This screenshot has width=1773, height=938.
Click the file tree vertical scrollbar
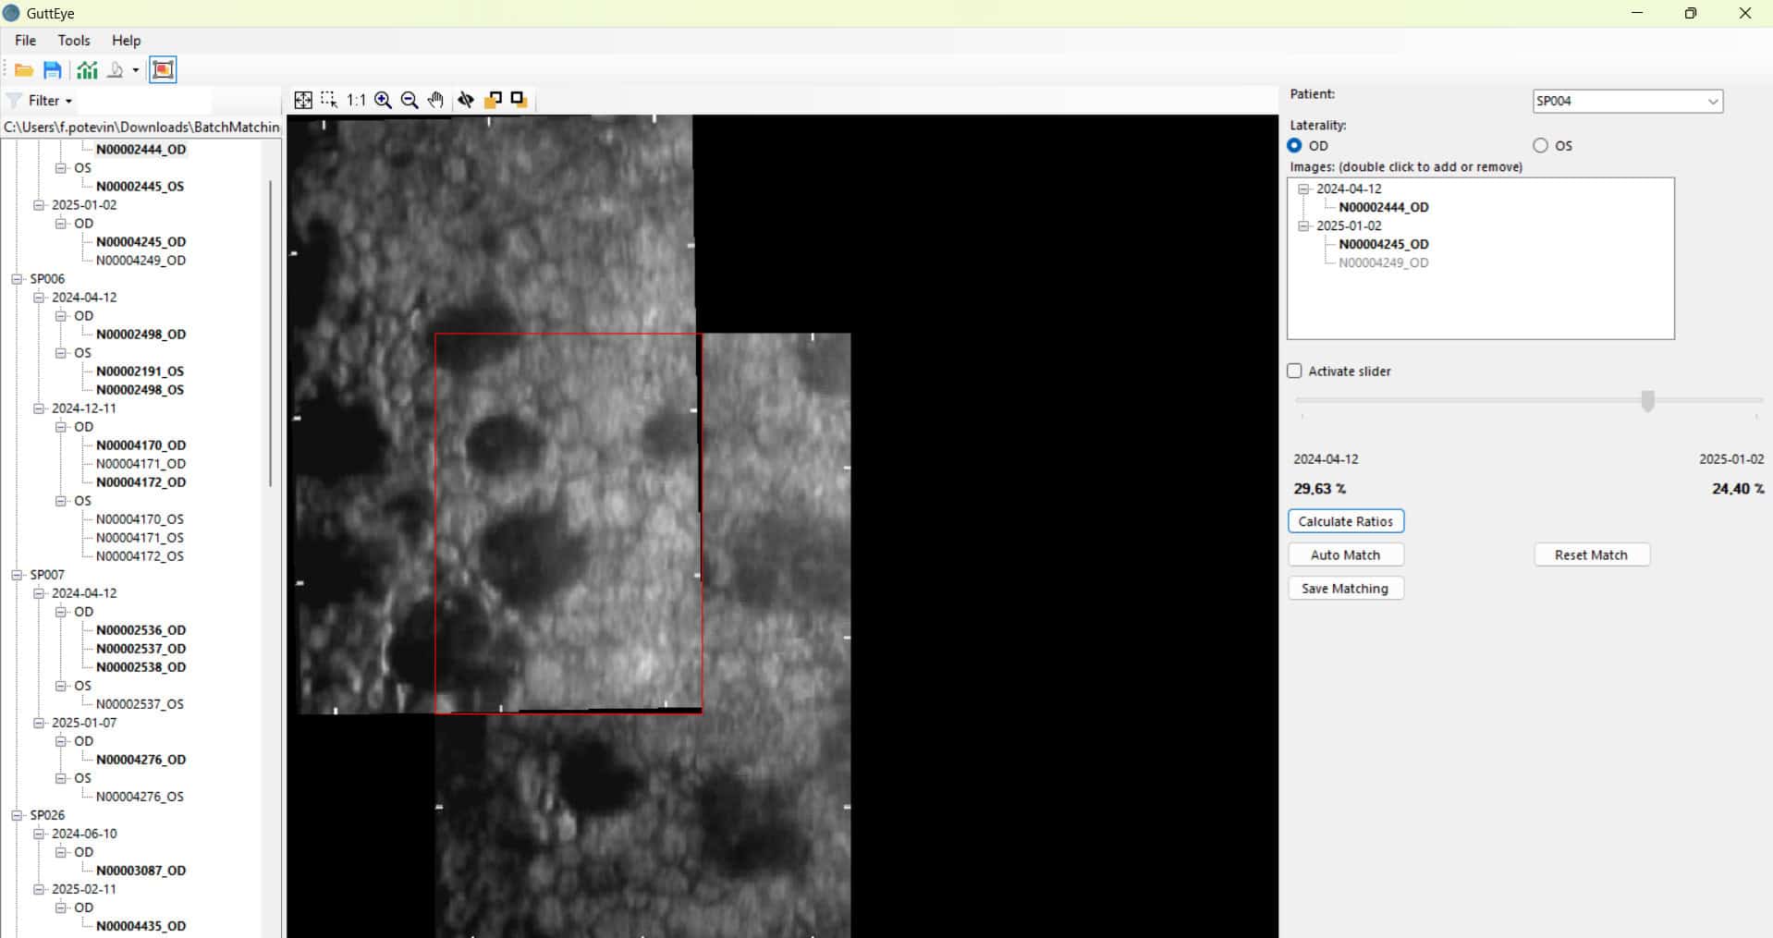[271, 333]
